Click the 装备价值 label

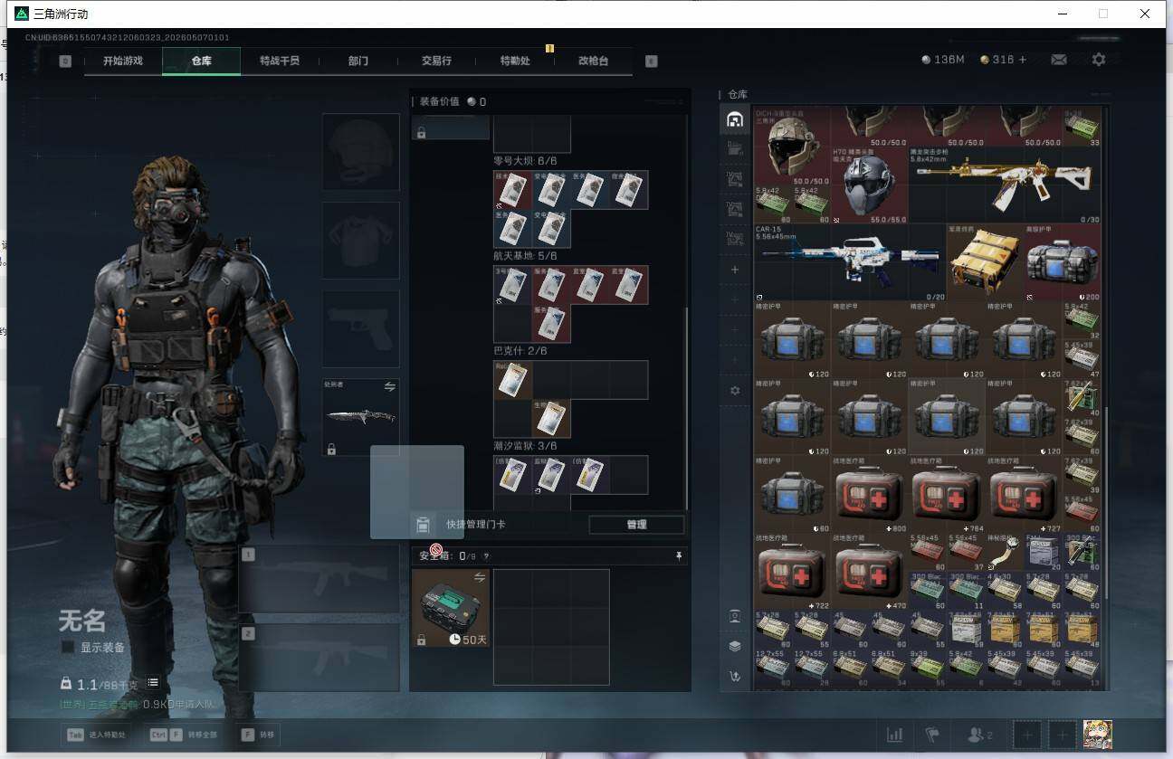click(x=439, y=101)
